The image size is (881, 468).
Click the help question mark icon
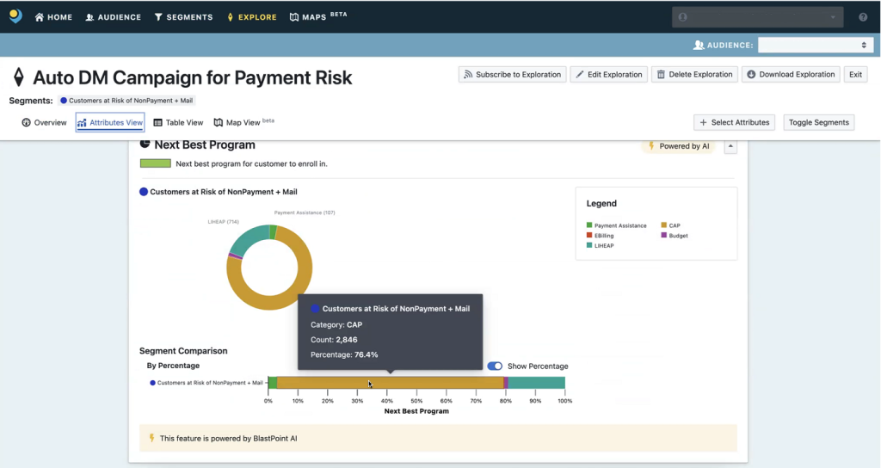click(x=863, y=17)
